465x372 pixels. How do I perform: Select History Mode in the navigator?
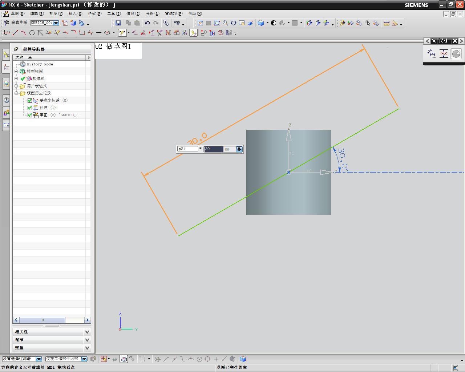(x=40, y=64)
